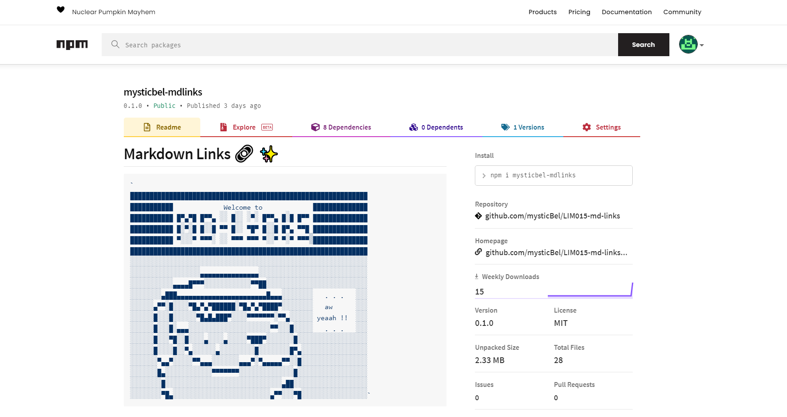Viewport: 787px width, 417px height.
Task: Click the MIT license value
Action: [561, 323]
